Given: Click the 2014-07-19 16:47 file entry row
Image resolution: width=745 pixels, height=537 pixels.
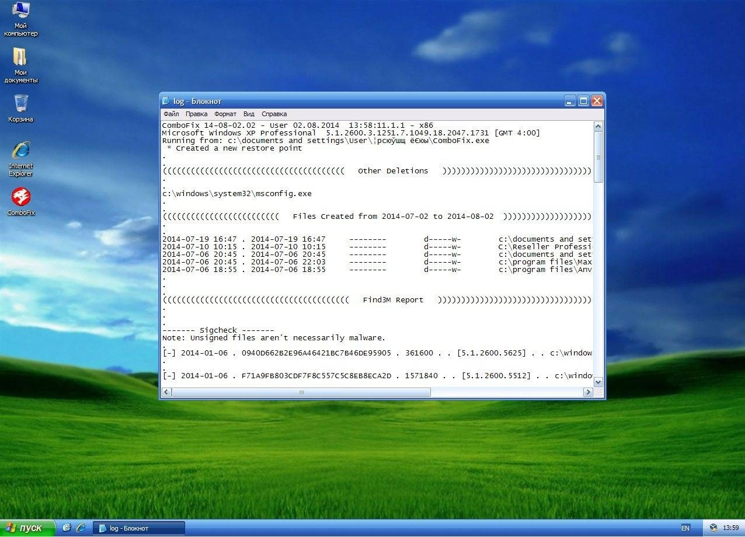Looking at the screenshot, I should click(x=377, y=239).
